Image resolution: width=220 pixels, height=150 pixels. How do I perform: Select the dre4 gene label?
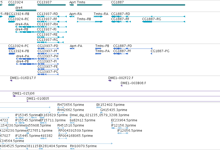pyautogui.click(x=19, y=7)
